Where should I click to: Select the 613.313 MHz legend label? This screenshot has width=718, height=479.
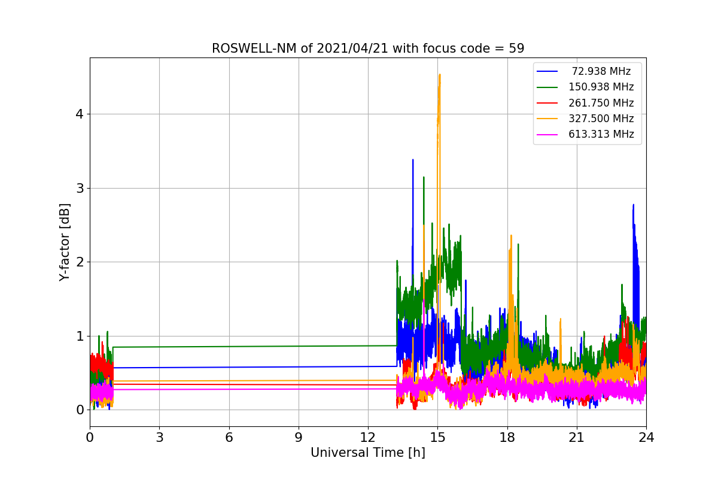pos(601,134)
